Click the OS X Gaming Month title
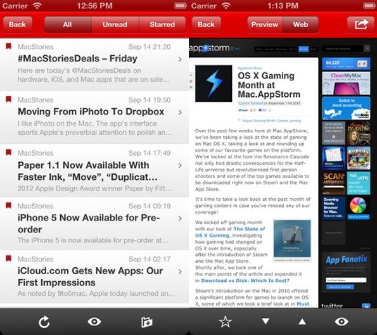This screenshot has width=377, height=335. click(269, 85)
